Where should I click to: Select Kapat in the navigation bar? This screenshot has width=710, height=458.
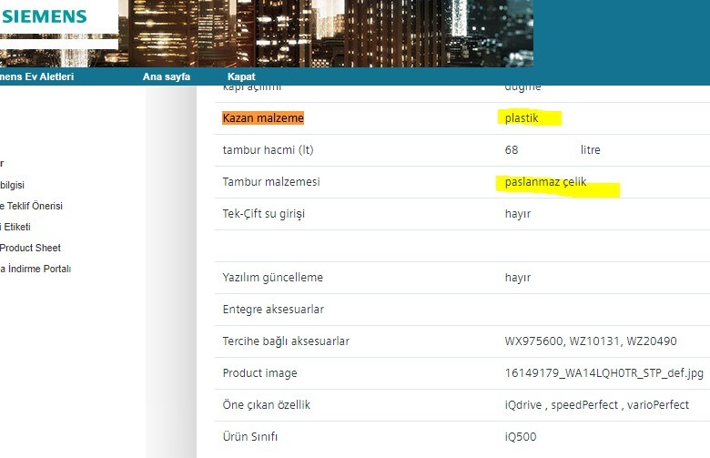click(x=241, y=76)
